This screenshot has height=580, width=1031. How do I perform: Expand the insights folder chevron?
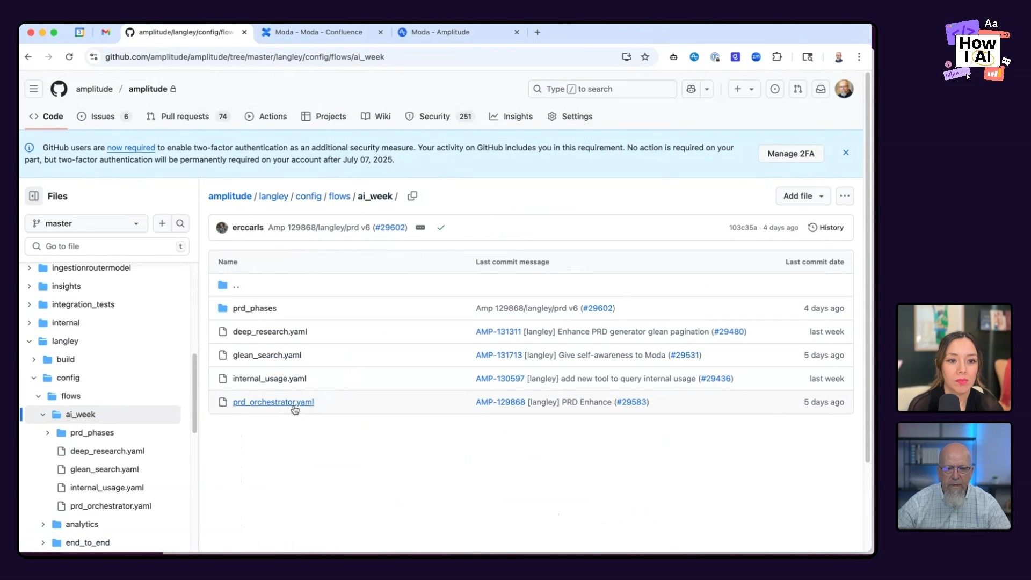coord(30,286)
